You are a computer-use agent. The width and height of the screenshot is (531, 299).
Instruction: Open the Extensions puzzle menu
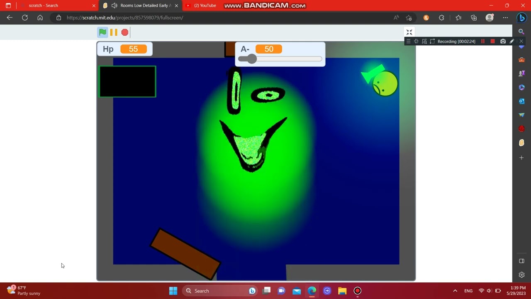click(441, 17)
